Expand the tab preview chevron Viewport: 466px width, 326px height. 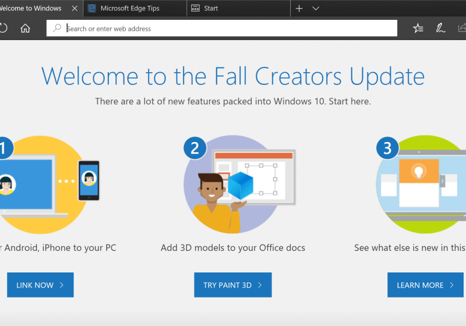pyautogui.click(x=316, y=8)
